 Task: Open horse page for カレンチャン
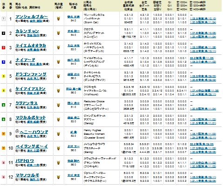click(x=27, y=31)
